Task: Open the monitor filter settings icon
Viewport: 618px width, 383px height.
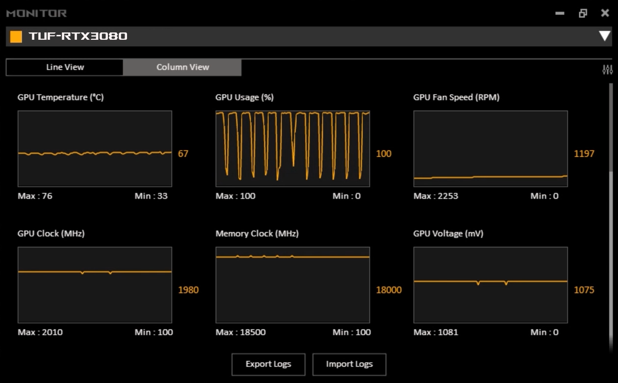Action: [607, 70]
